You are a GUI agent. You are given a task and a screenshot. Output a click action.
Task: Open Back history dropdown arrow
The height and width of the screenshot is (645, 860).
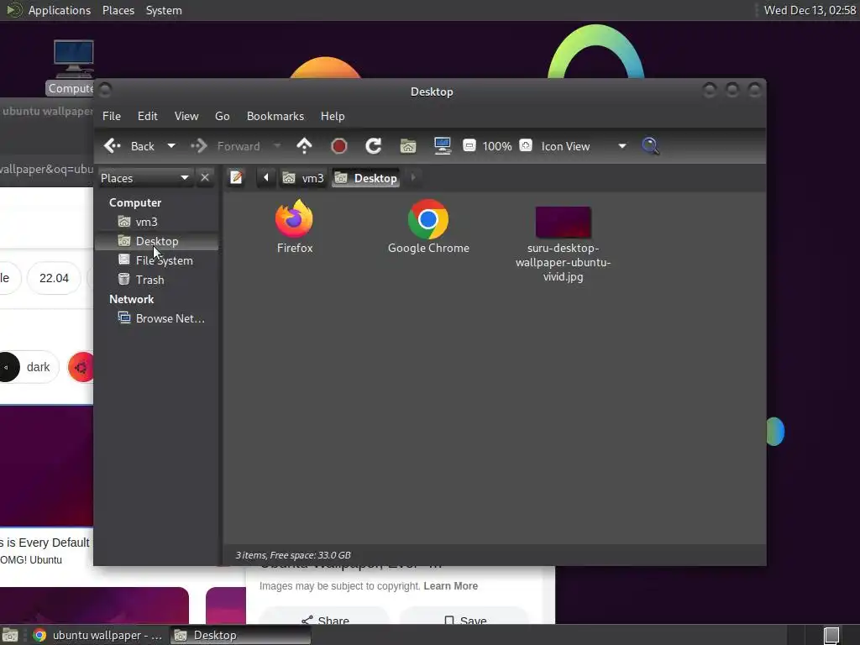[171, 146]
